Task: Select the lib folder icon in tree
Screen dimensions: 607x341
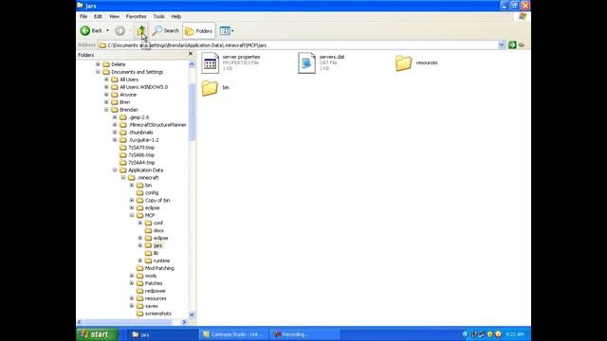Action: [148, 253]
